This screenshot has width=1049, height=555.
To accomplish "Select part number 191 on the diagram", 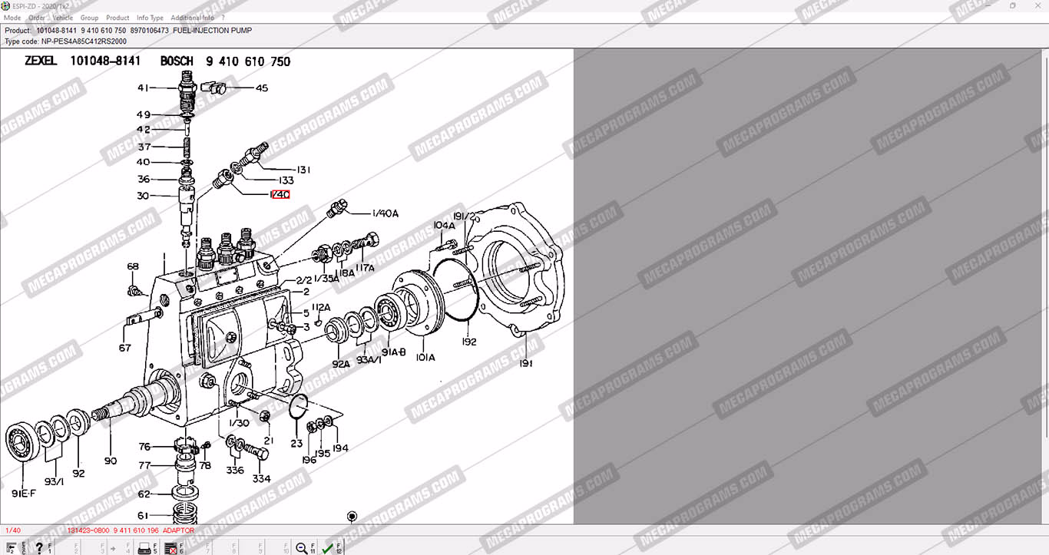I will (x=526, y=363).
